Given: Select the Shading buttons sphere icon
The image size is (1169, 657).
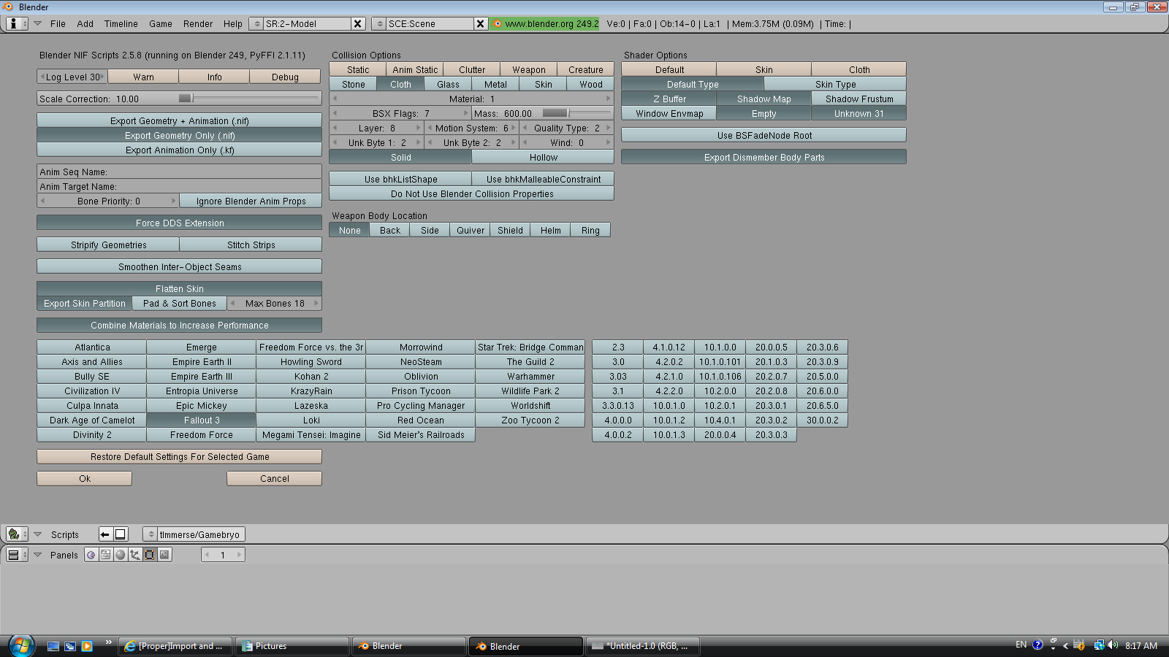Looking at the screenshot, I should tap(119, 555).
